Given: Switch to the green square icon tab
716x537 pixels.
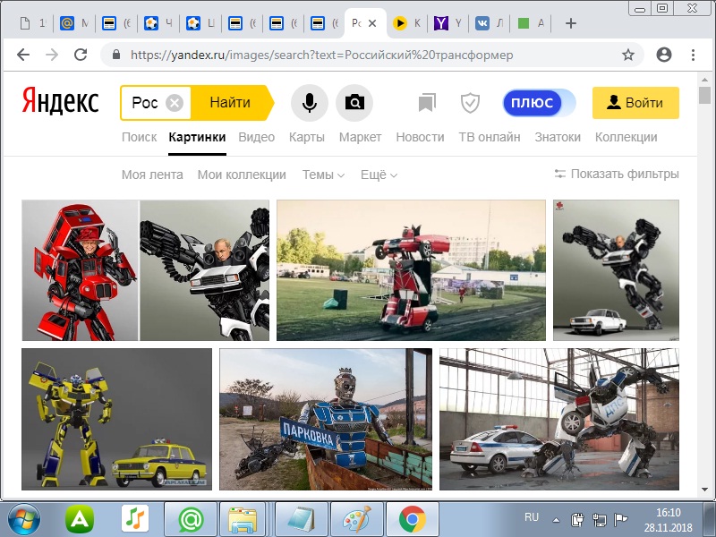Looking at the screenshot, I should pyautogui.click(x=531, y=23).
